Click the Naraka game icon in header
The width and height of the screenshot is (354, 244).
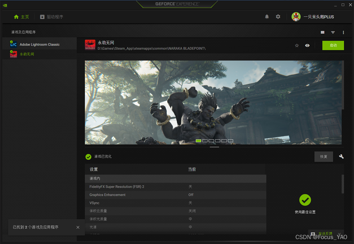[x=90, y=45]
